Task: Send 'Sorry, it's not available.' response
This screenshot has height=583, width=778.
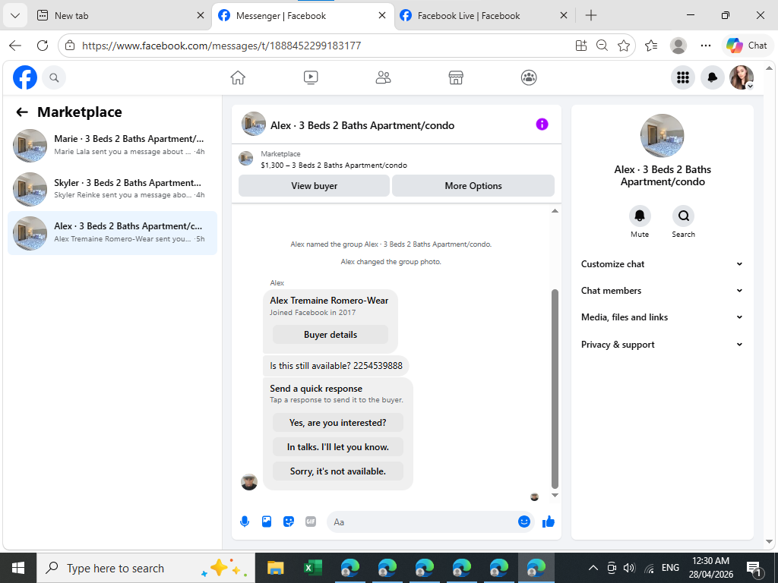Action: coord(338,471)
